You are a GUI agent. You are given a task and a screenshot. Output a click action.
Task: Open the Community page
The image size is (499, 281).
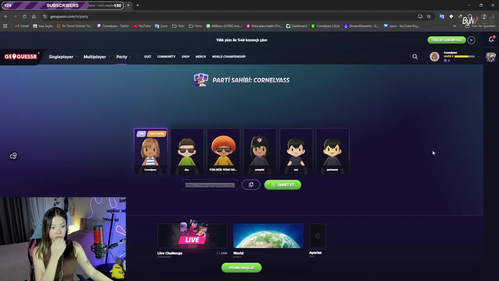point(166,57)
